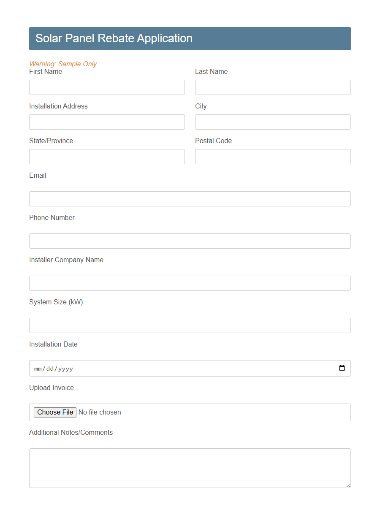380x515 pixels.
Task: Click the Additional Notes/Comments text area
Action: pyautogui.click(x=190, y=468)
